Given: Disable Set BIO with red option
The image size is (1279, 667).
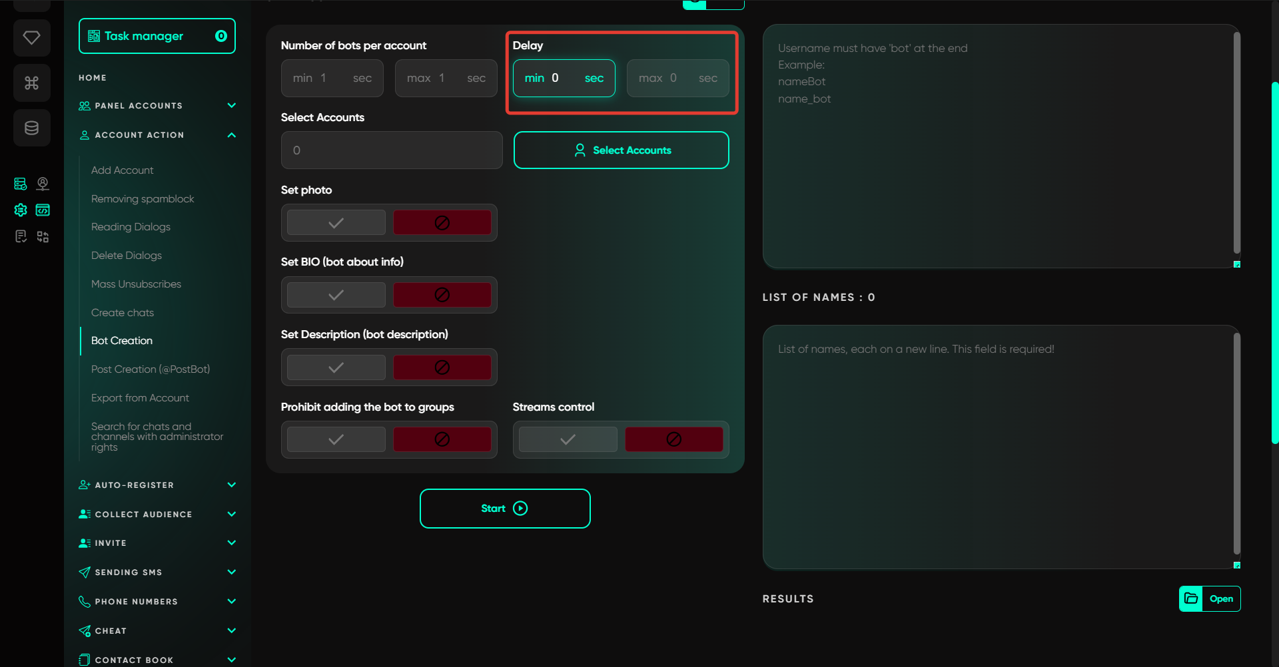Looking at the screenshot, I should pyautogui.click(x=442, y=295).
